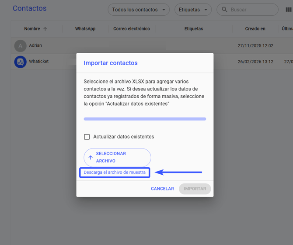Viewport: 293px width, 245px height.
Task: Select the Whaticket contact name
Action: click(x=38, y=62)
